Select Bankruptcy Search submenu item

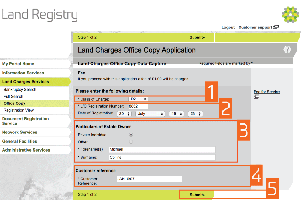coord(20,90)
